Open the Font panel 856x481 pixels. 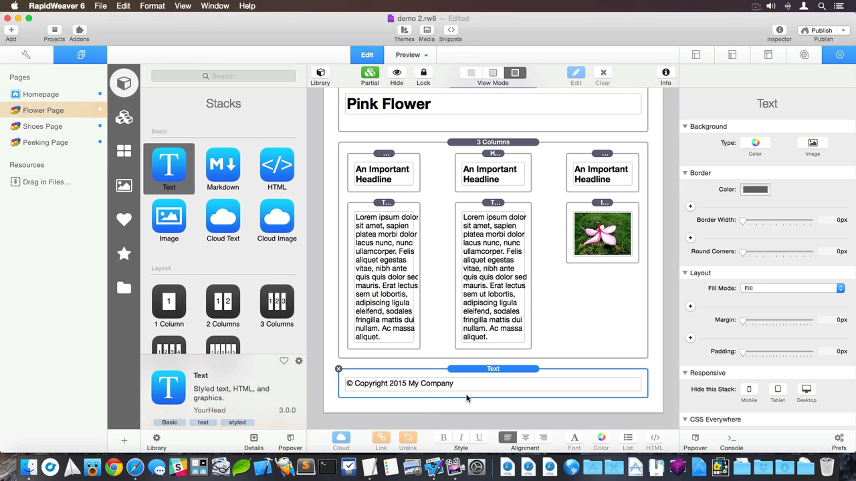point(574,441)
